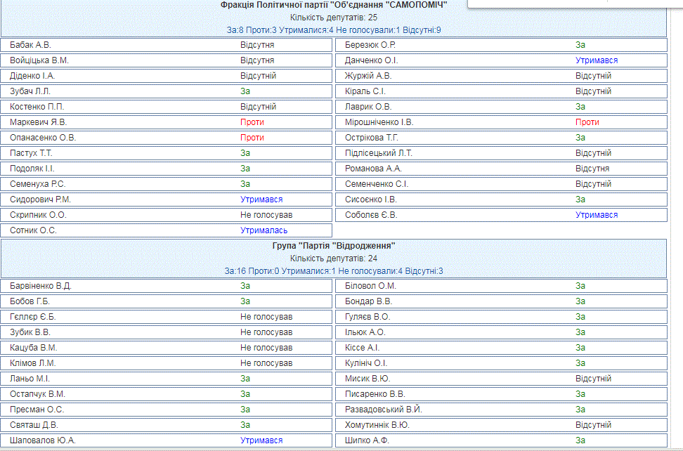Click 'Утримався' status for Данченко О.І.
Screen dimensions: 683x451
pyautogui.click(x=597, y=60)
